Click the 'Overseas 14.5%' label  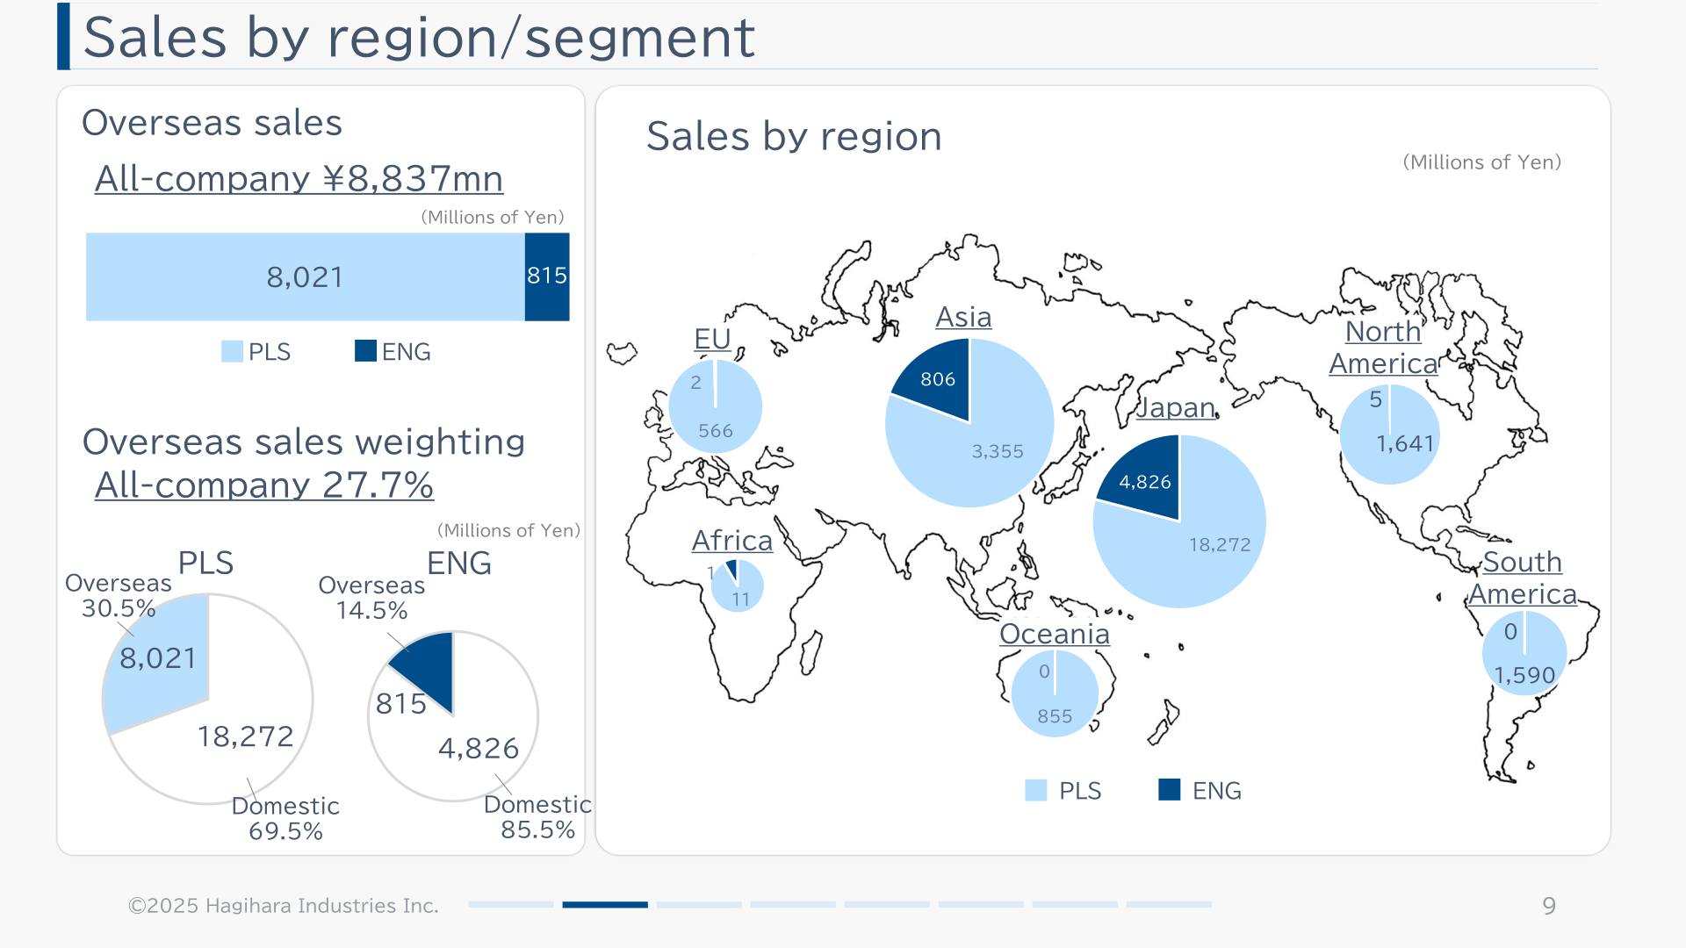coord(371,598)
